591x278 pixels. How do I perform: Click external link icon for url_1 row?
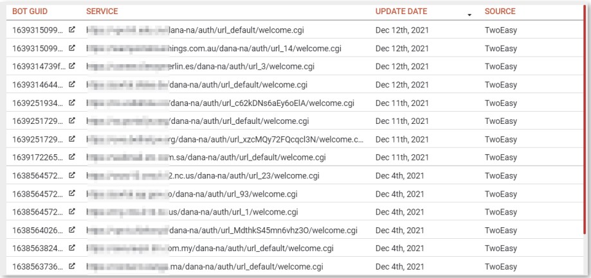(71, 212)
